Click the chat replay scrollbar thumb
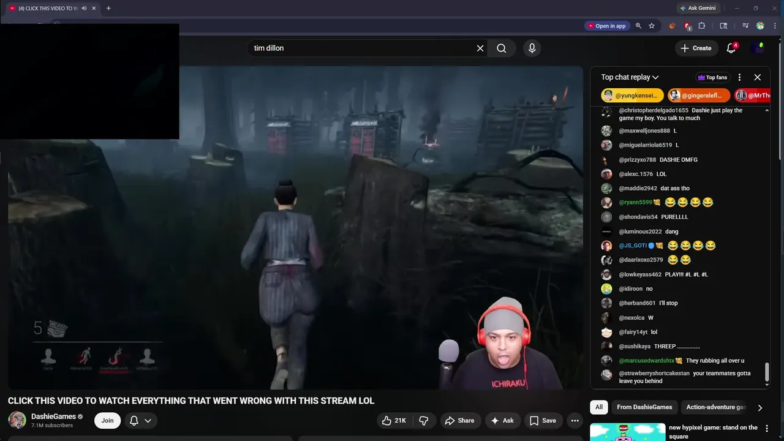 (x=766, y=372)
